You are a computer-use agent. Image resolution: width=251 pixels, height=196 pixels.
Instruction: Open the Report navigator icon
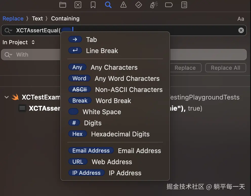pyautogui.click(x=184, y=5)
